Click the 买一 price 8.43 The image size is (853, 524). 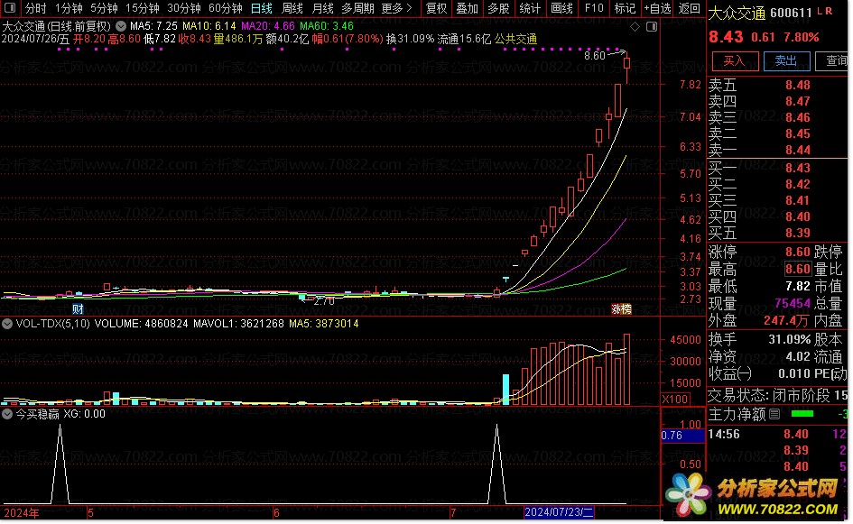tap(798, 168)
